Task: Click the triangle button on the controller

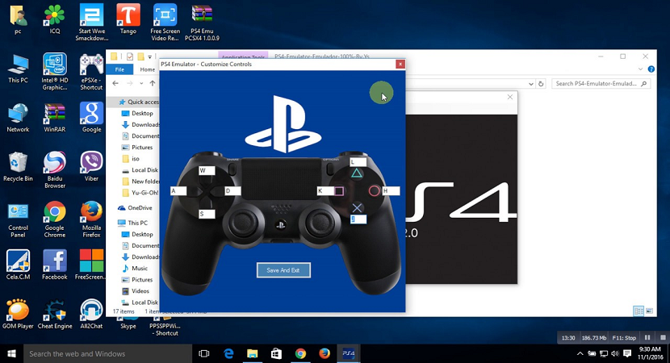Action: (356, 173)
